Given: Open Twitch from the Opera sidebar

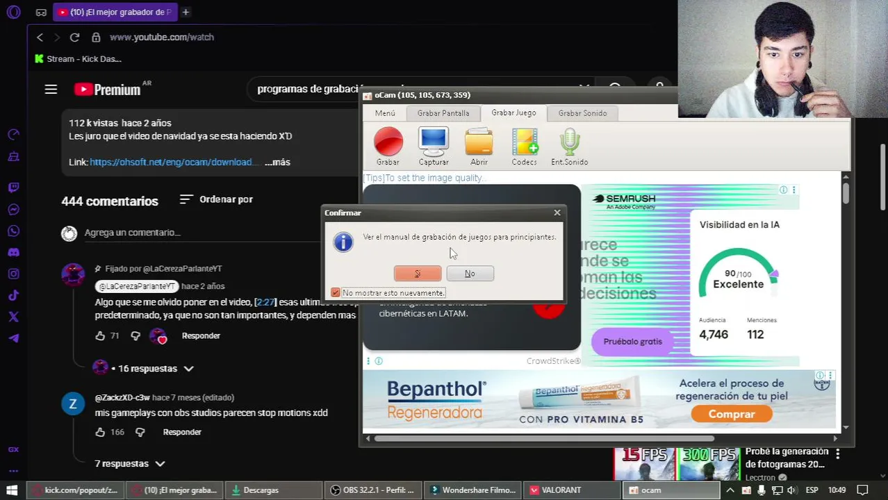Looking at the screenshot, I should pos(13,187).
